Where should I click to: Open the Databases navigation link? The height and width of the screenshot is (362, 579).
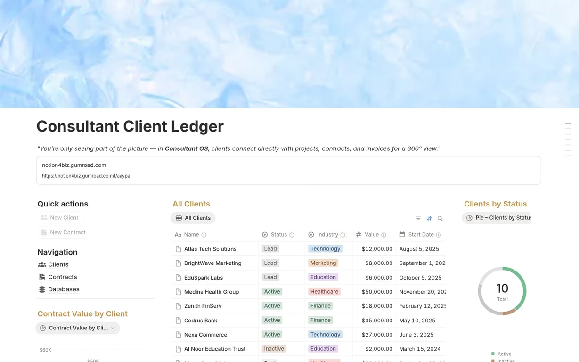tap(64, 289)
